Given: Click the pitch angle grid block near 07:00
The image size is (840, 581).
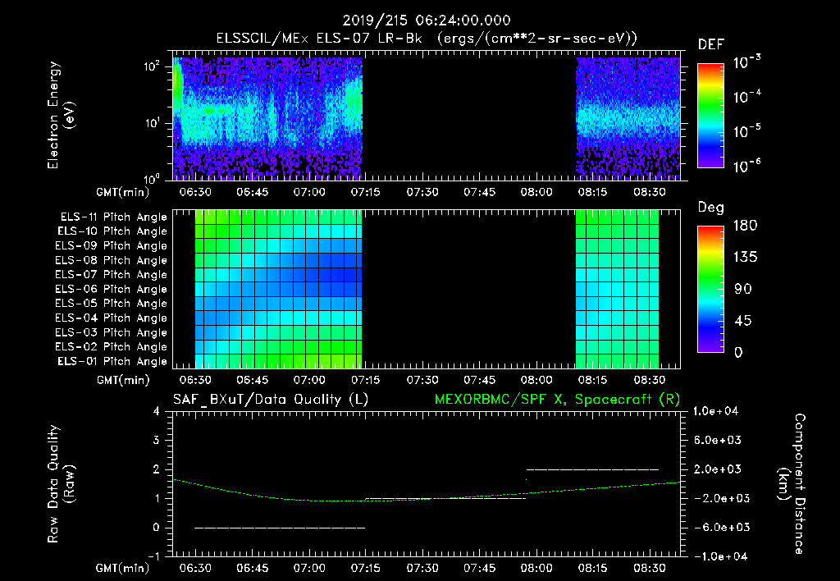Looking at the screenshot, I should (279, 289).
